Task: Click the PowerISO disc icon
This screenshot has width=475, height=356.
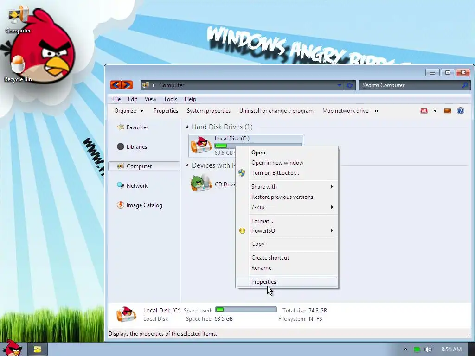Action: click(x=242, y=231)
